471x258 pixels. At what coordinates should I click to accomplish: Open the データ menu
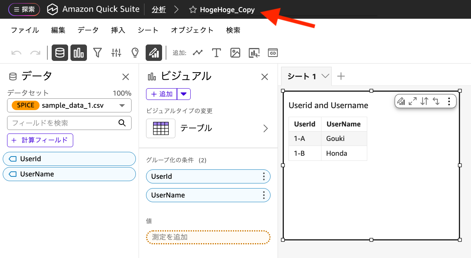coord(88,30)
